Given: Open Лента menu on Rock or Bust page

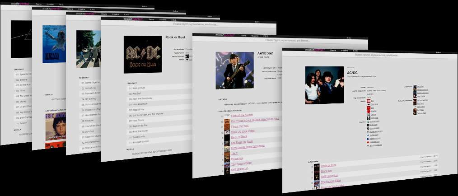Looking at the screenshot, I should point(151,19).
